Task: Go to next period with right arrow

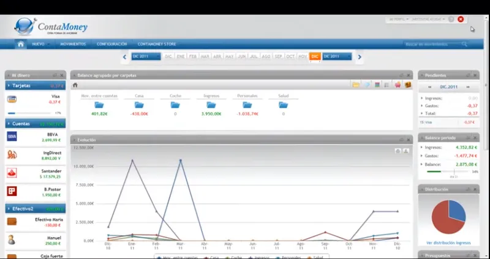Action: click(x=360, y=57)
